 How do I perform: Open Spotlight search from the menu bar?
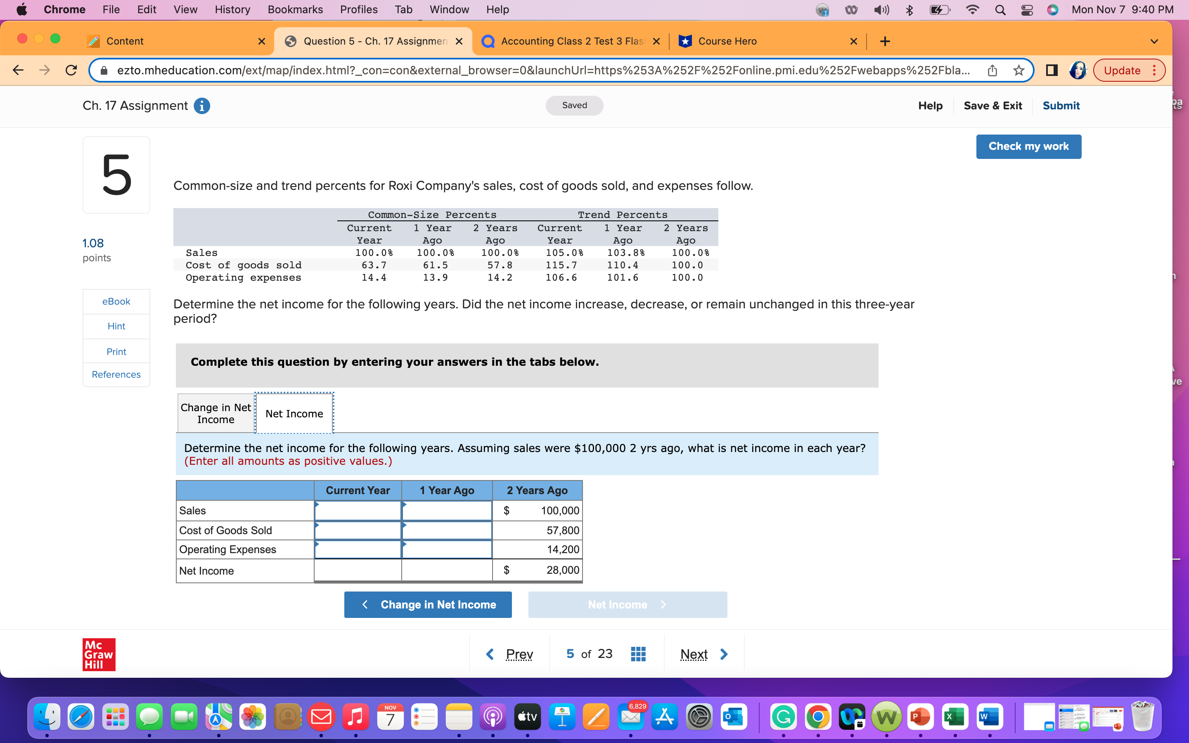(1001, 9)
